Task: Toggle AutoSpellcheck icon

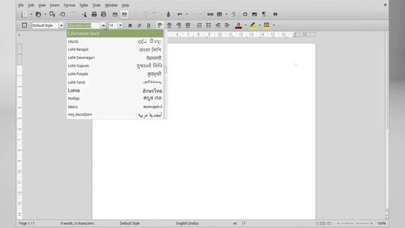Action: point(124,14)
